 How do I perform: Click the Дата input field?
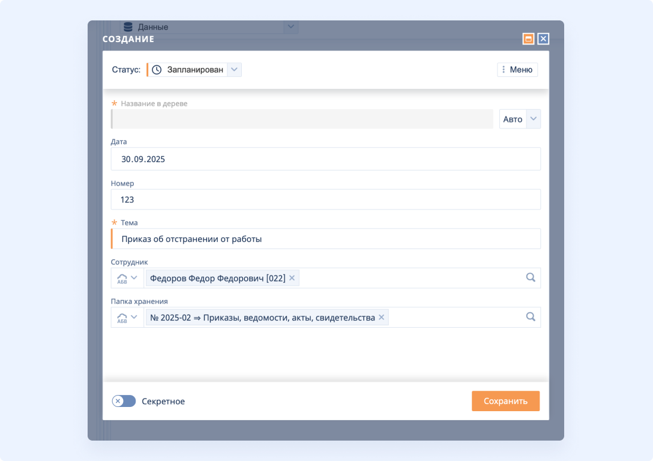coord(325,159)
